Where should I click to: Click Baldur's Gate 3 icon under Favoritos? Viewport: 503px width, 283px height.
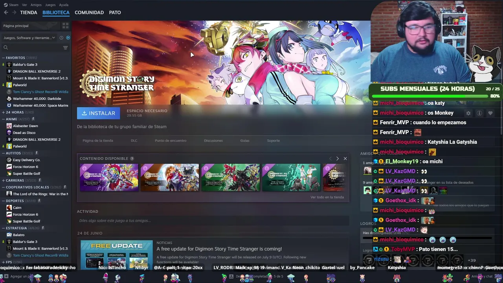[9, 64]
